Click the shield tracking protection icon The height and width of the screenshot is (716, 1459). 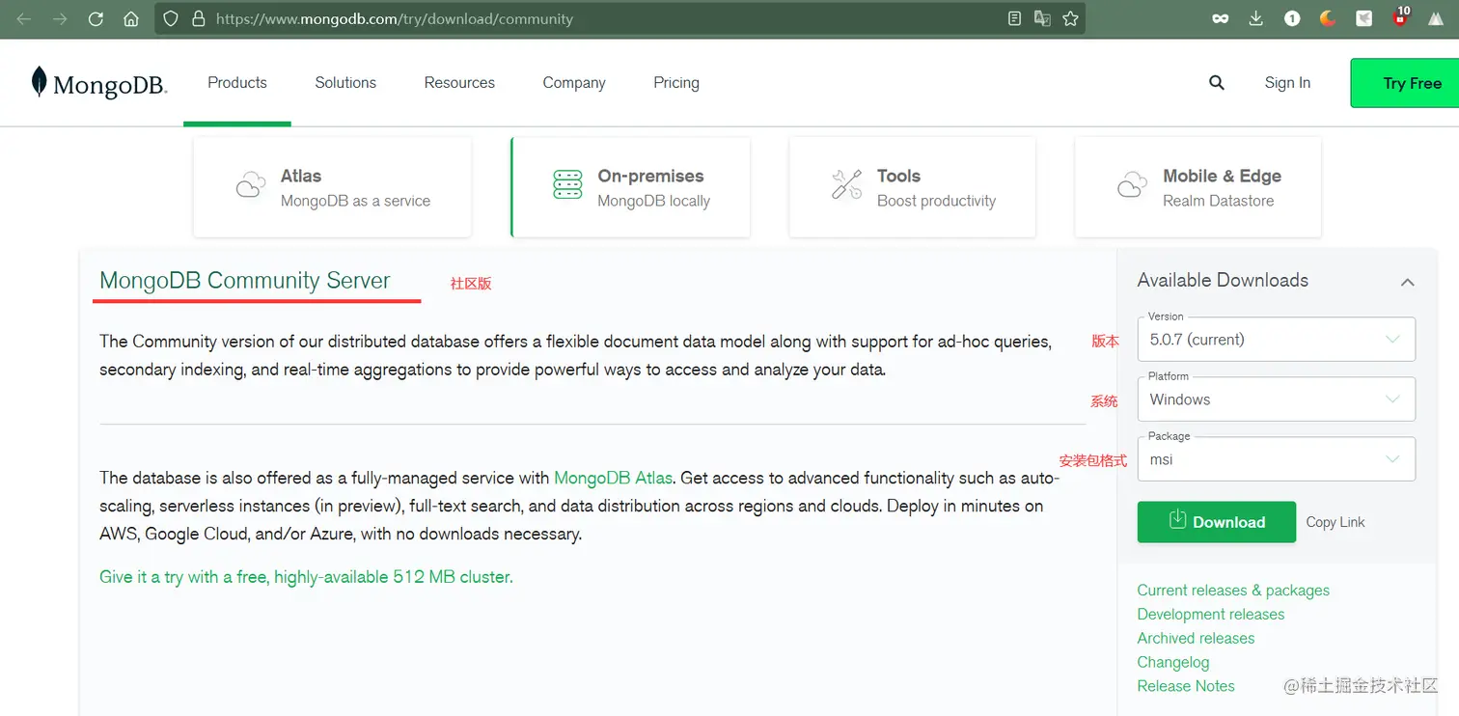coord(171,18)
